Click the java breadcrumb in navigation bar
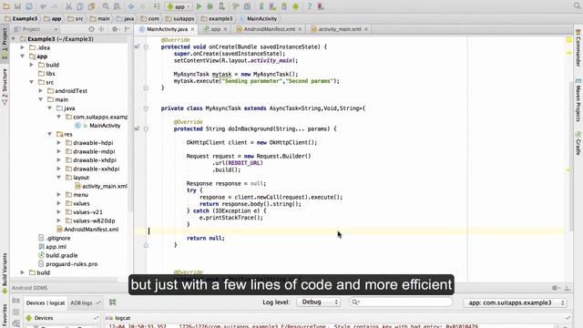 coord(126,18)
